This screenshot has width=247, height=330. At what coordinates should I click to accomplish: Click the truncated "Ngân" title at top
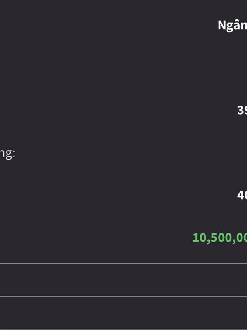pyautogui.click(x=233, y=26)
